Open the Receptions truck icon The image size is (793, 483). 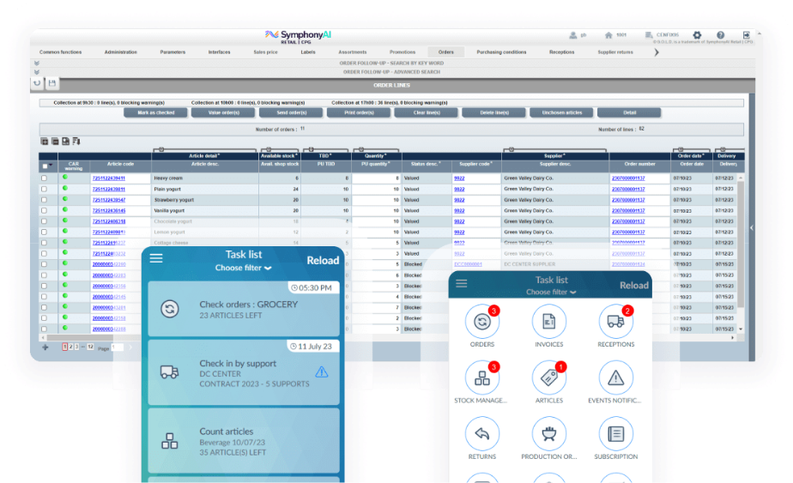click(615, 323)
